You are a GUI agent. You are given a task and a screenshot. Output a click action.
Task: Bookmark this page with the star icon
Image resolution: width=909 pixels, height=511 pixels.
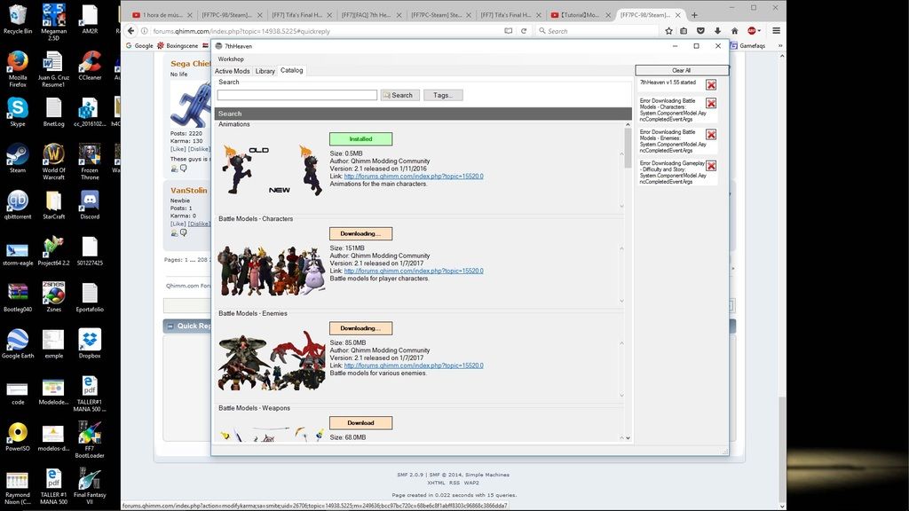668,31
